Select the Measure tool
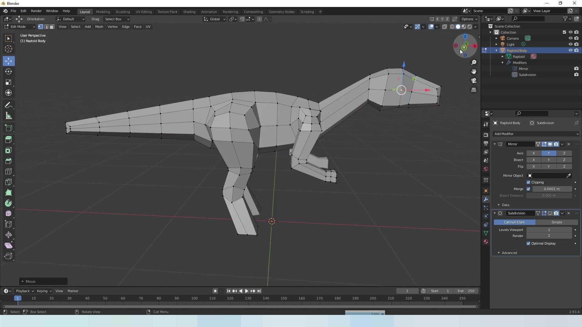Viewport: 582px width, 327px height. [8, 116]
